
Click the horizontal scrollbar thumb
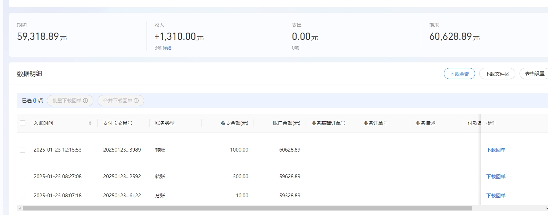pos(247,208)
